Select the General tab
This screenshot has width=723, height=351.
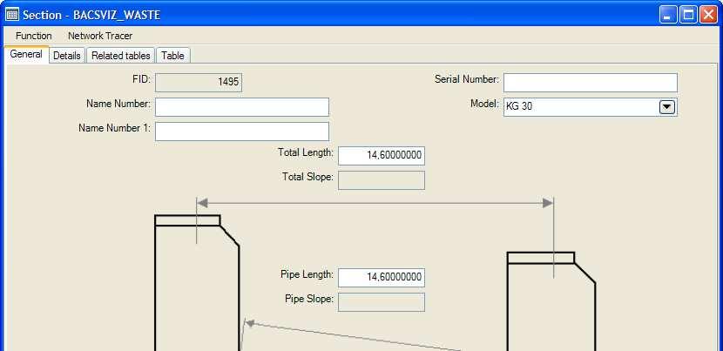coord(26,54)
